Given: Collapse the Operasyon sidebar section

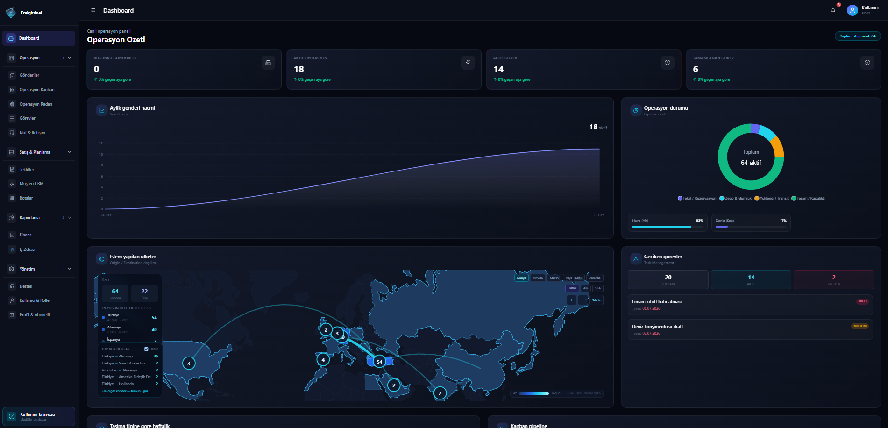Looking at the screenshot, I should pos(70,58).
